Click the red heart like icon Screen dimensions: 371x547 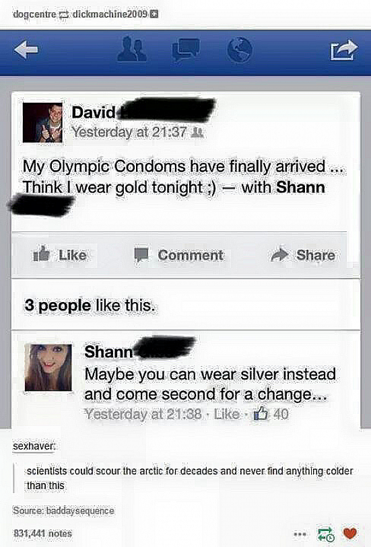point(350,533)
